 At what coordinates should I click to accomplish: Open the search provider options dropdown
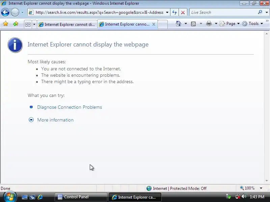tap(267, 12)
